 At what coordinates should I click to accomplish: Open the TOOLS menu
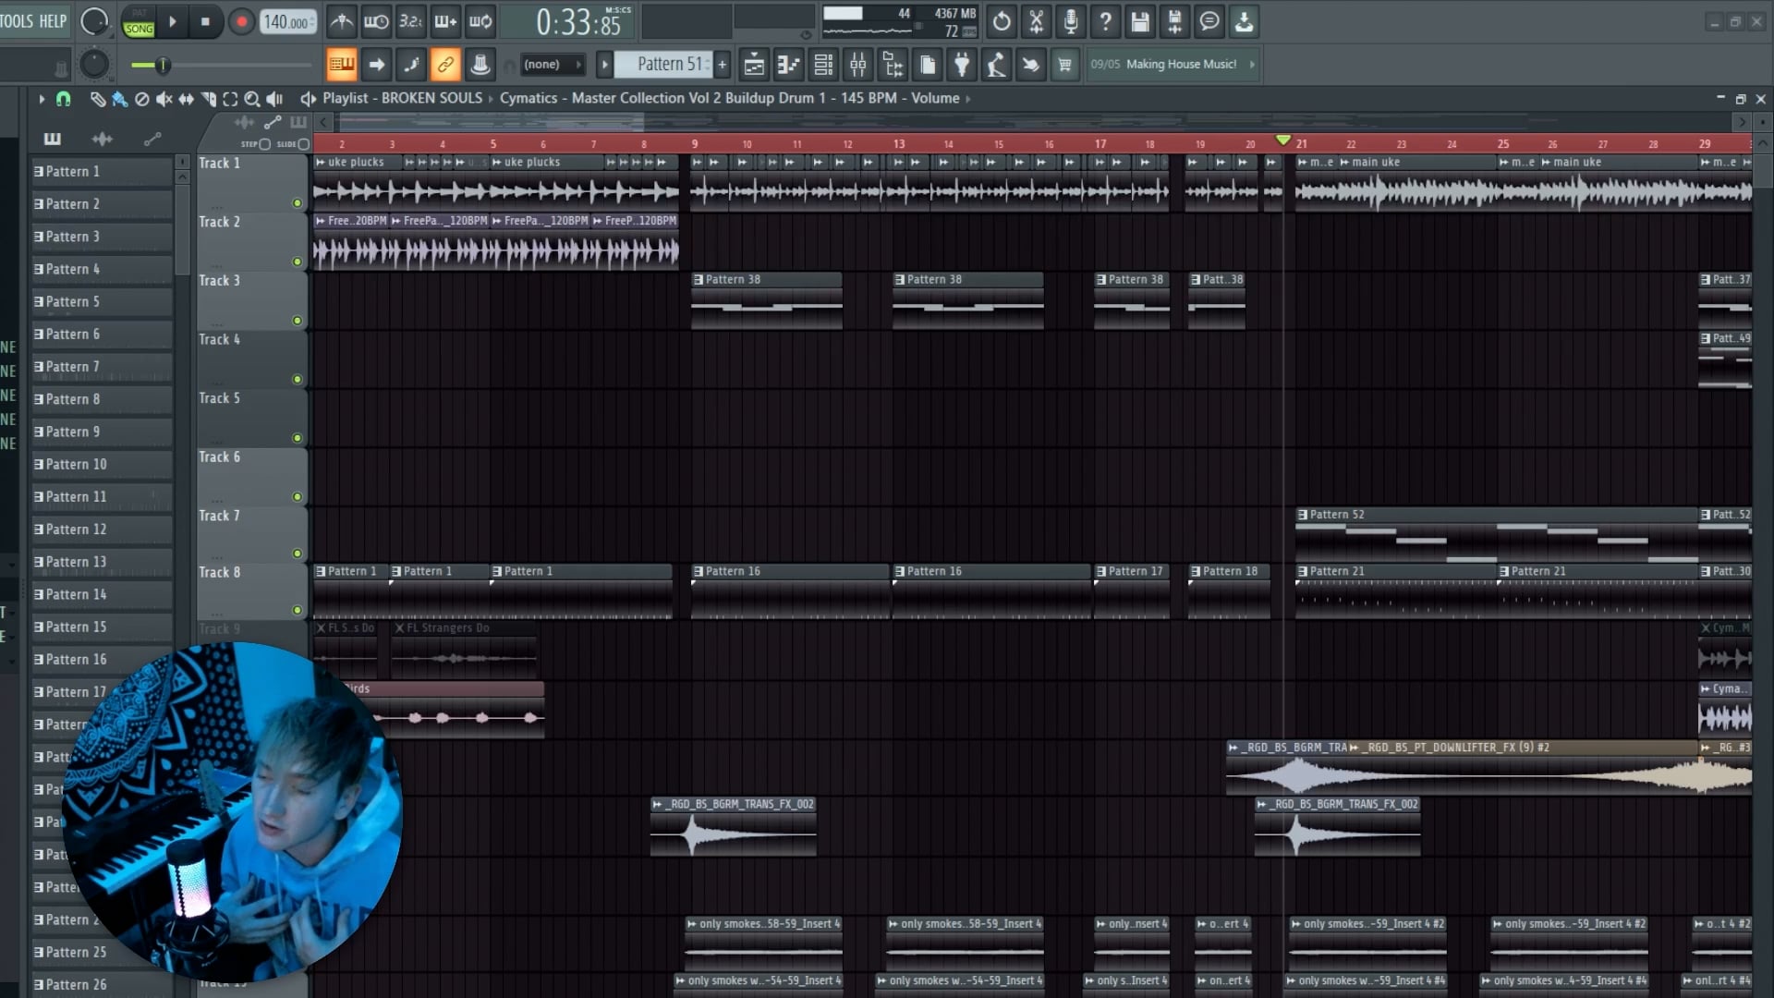pos(16,21)
